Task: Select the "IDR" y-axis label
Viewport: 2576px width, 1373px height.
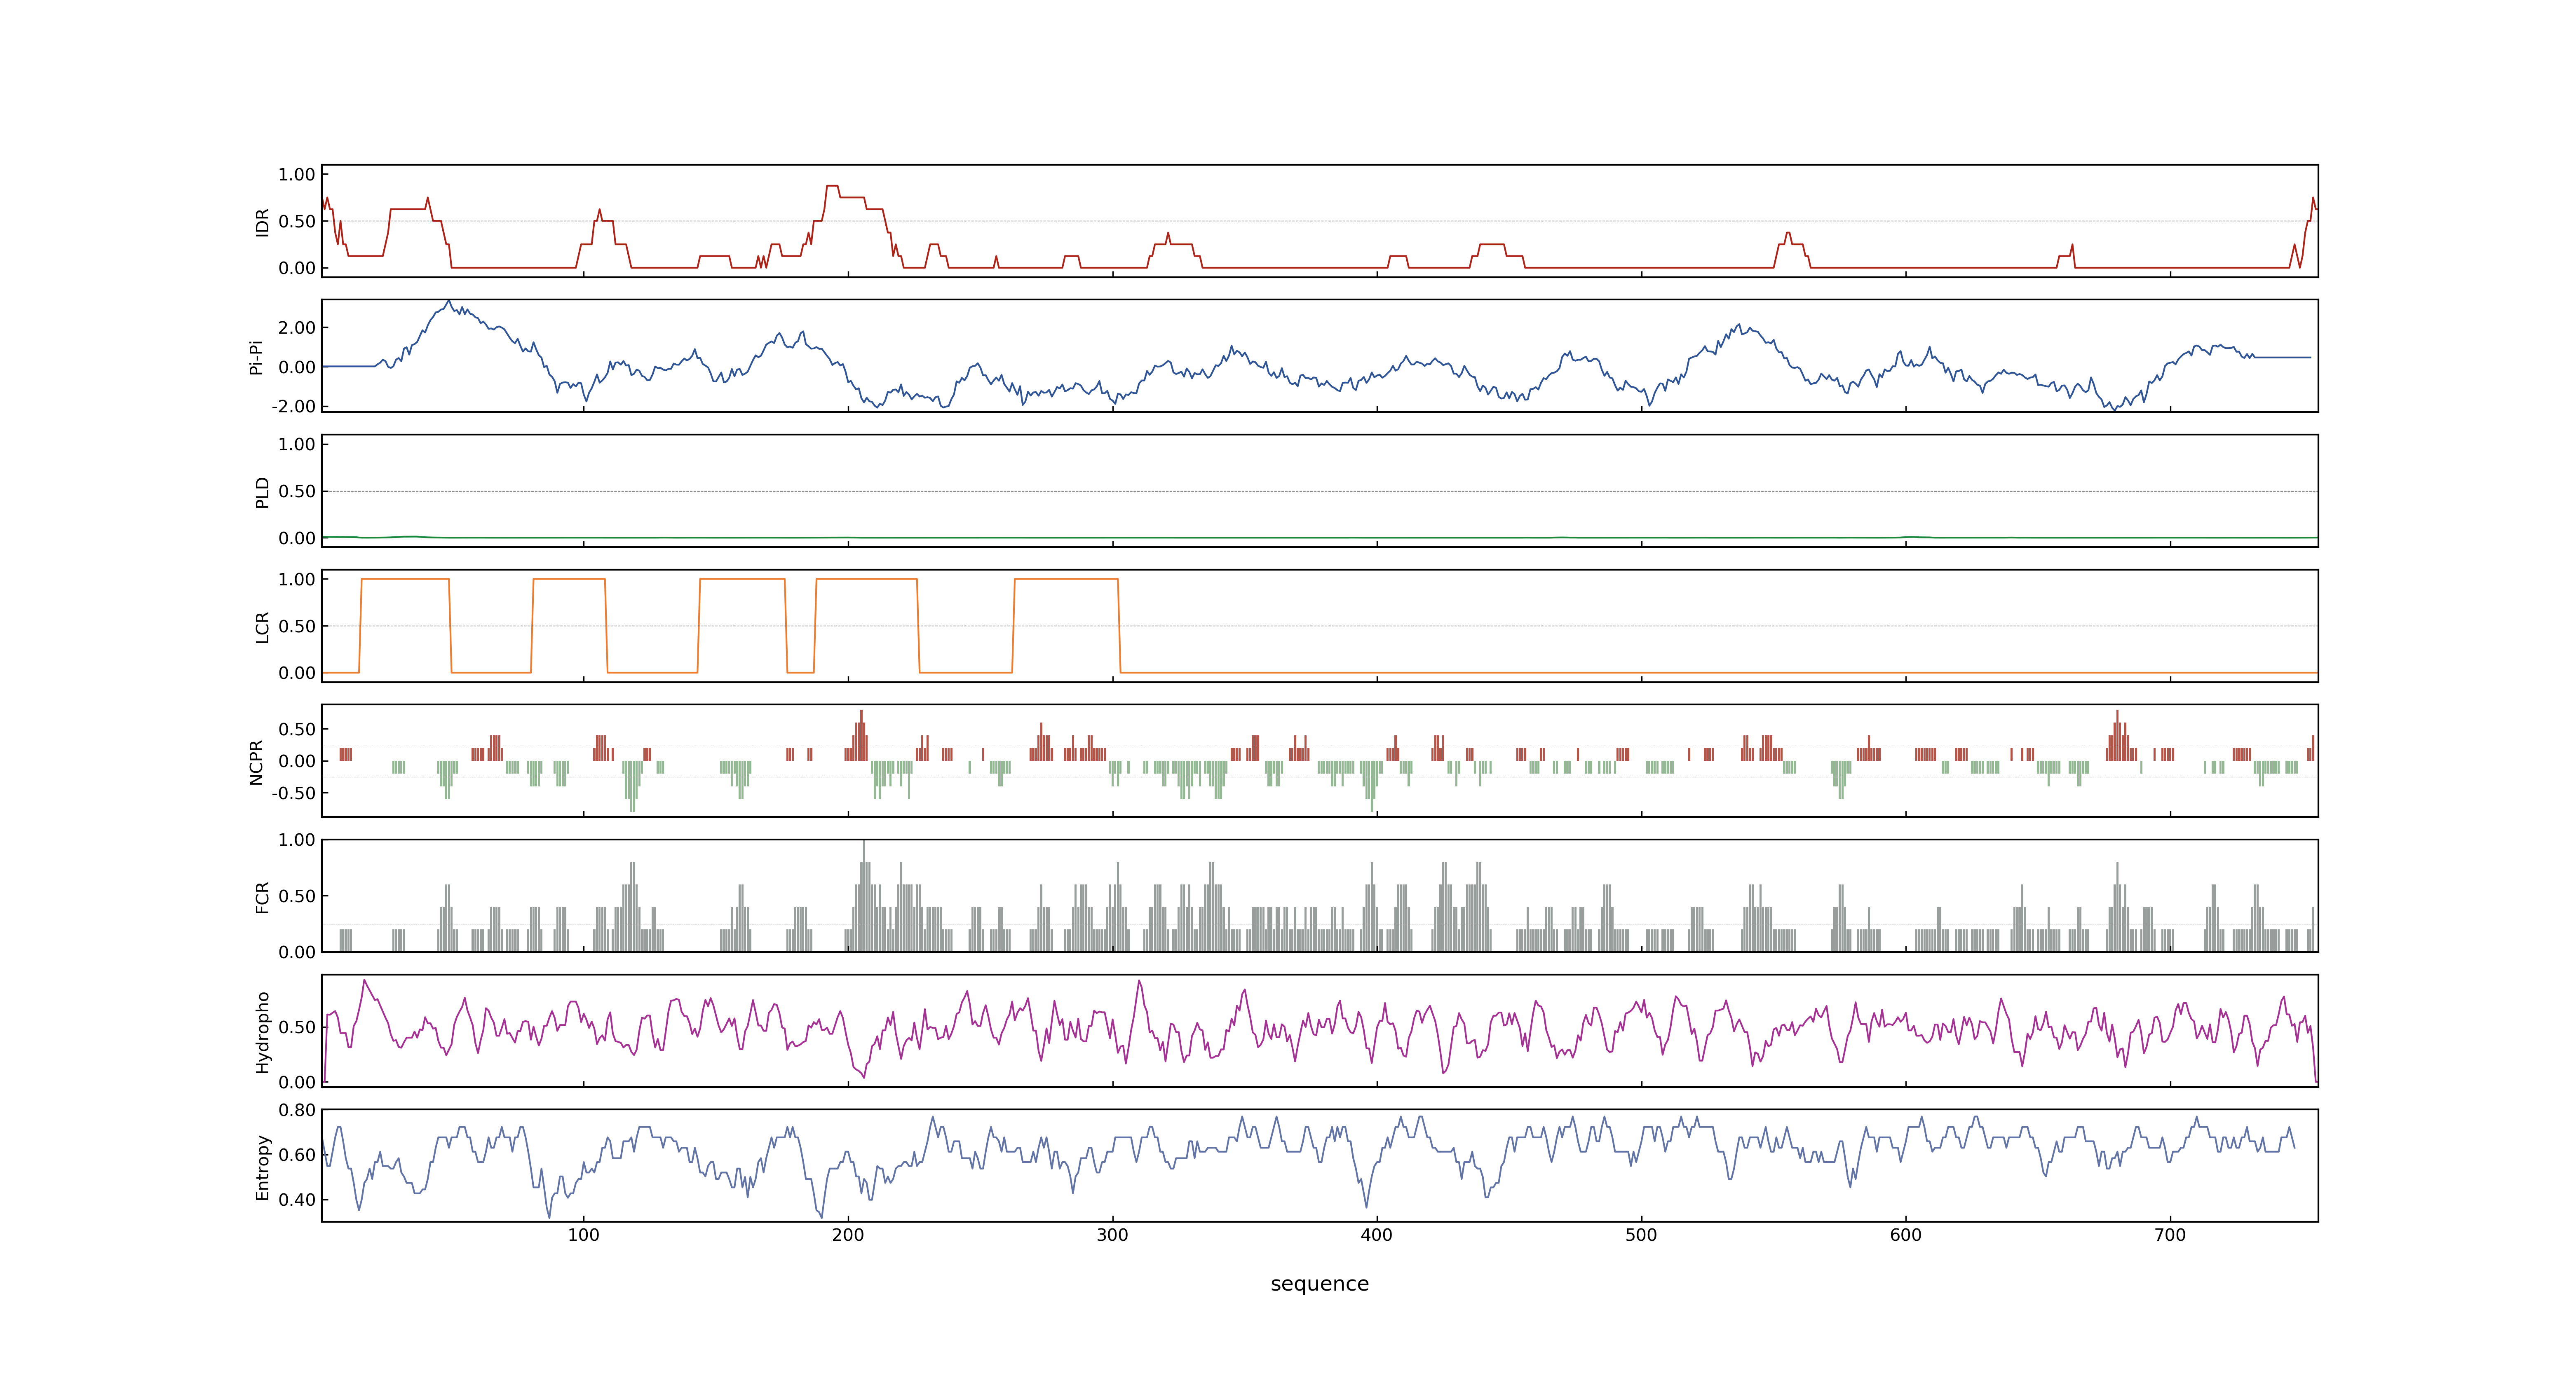Action: pyautogui.click(x=262, y=222)
